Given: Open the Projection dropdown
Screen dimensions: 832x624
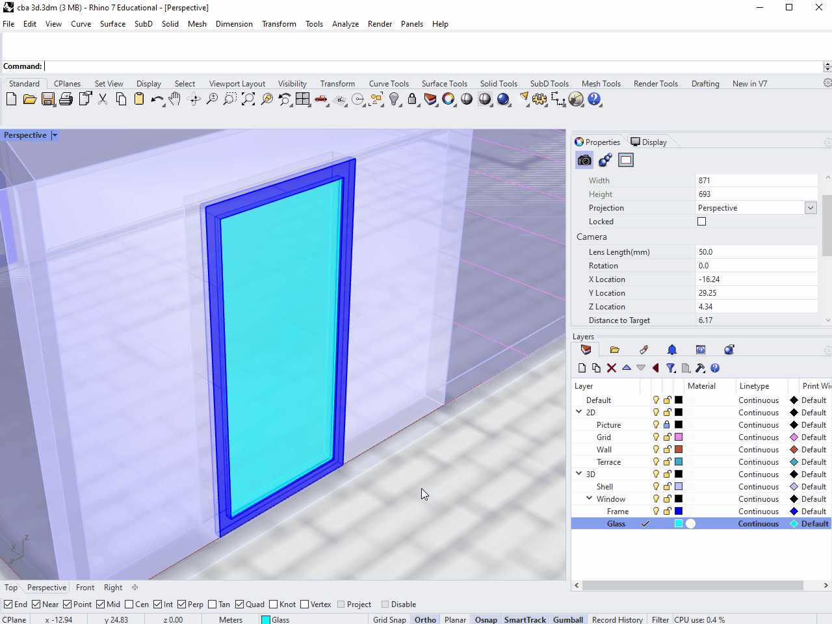Looking at the screenshot, I should 811,208.
